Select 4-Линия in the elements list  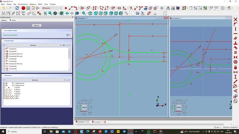point(17,90)
